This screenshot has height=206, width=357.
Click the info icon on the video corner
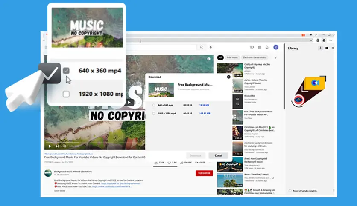[x=208, y=59]
